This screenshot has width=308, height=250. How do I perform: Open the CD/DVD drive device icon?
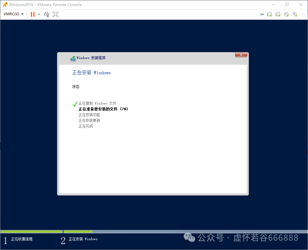click(286, 14)
